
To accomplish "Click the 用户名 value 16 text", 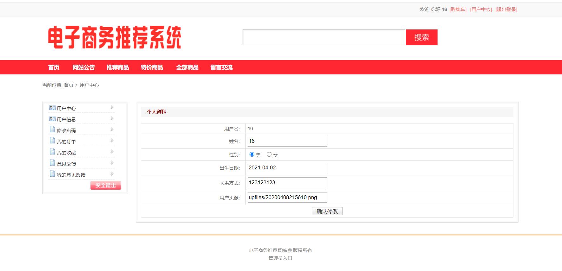I will (250, 129).
